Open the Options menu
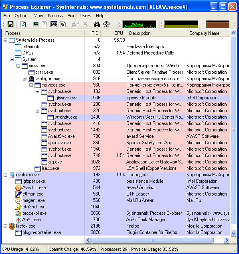 point(22,16)
